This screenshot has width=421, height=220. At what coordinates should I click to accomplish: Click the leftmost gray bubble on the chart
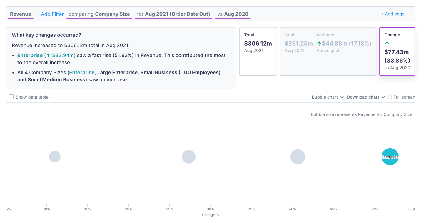(55, 157)
